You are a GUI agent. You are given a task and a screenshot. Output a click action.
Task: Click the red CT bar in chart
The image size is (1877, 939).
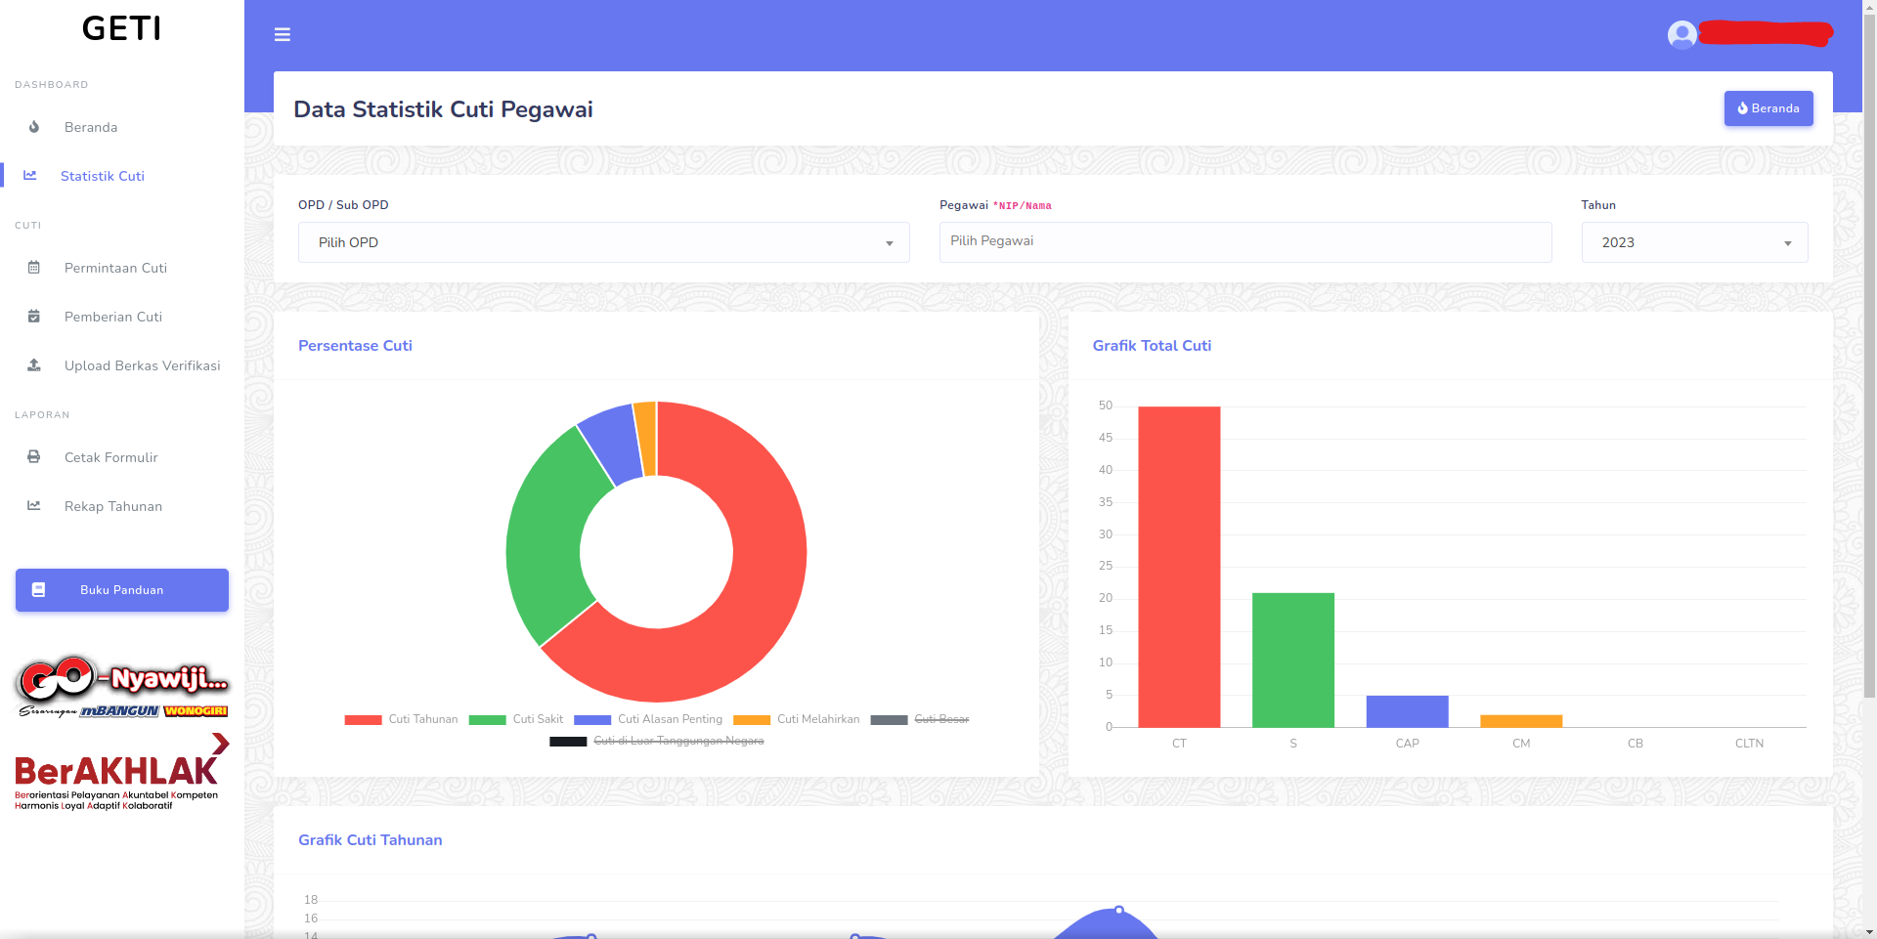click(x=1179, y=567)
